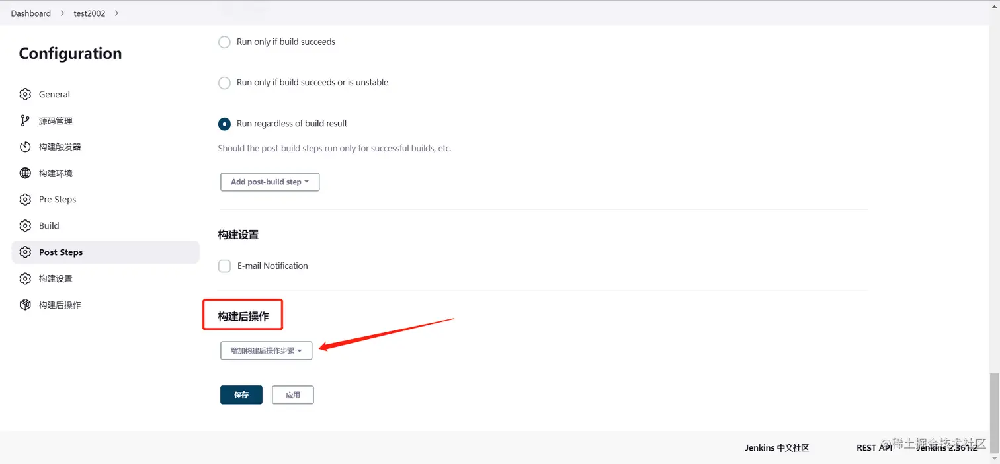Click the 构建设置 gear icon
The image size is (1000, 464).
click(x=25, y=278)
